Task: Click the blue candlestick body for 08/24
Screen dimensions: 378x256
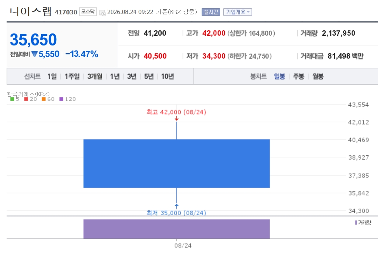Action: pos(176,164)
